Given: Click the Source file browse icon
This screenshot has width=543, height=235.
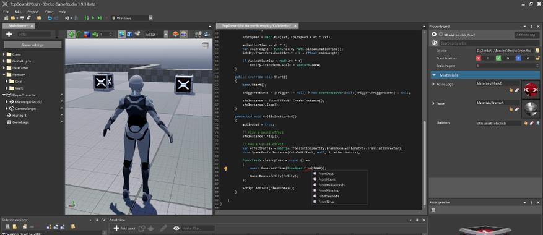Looking at the screenshot, I should click(537, 51).
